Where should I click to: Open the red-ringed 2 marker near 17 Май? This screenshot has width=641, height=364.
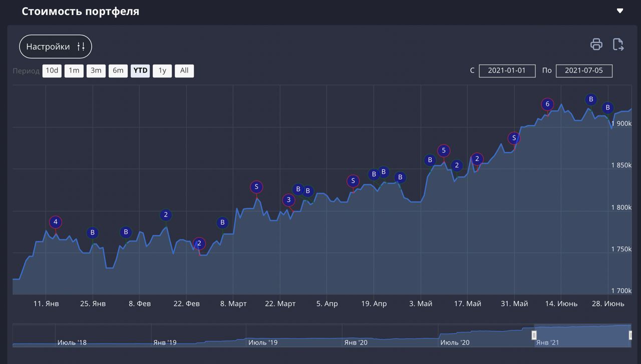coord(477,159)
